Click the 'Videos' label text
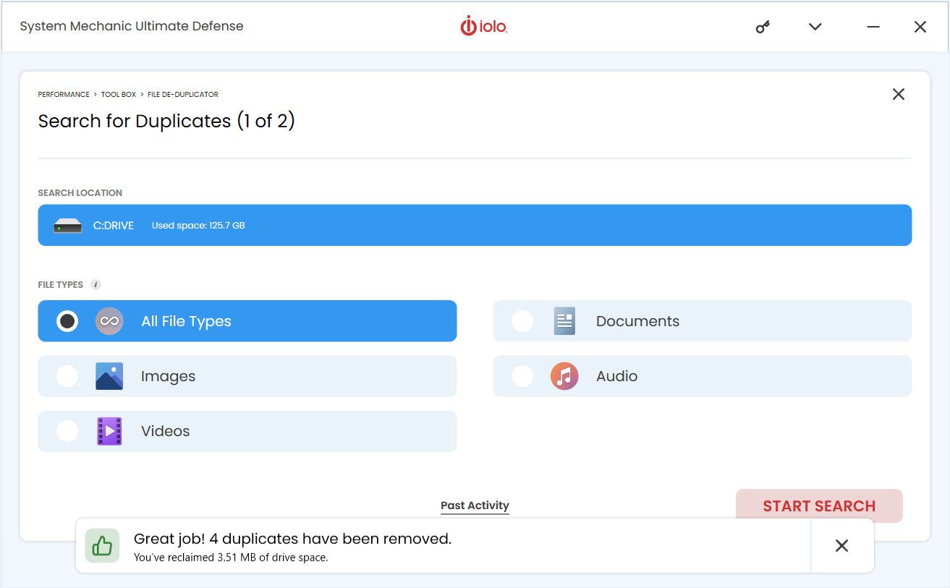Image resolution: width=950 pixels, height=588 pixels. click(x=165, y=431)
